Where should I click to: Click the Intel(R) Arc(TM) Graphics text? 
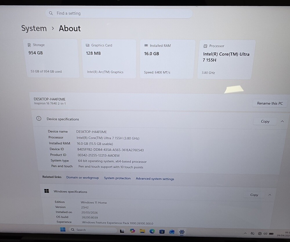point(105,72)
